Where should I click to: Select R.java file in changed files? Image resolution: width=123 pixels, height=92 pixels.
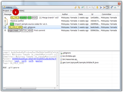80,63
